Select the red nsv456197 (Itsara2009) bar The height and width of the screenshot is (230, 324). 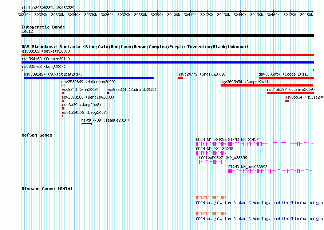click(x=290, y=93)
